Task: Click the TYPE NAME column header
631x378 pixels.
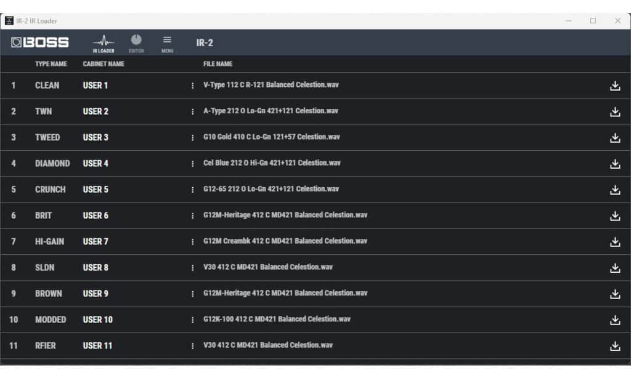Action: point(51,63)
